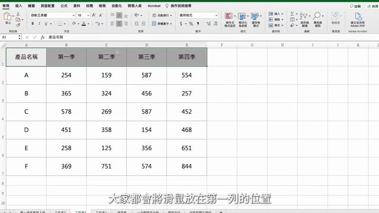Click the decrease font size icon
The image size is (379, 213).
pyautogui.click(x=101, y=15)
